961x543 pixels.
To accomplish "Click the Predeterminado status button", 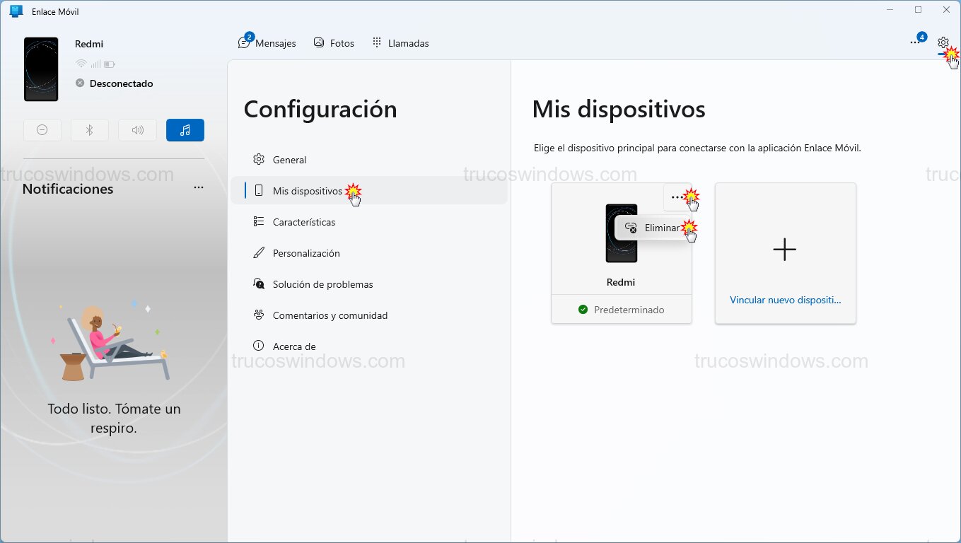I will point(621,309).
